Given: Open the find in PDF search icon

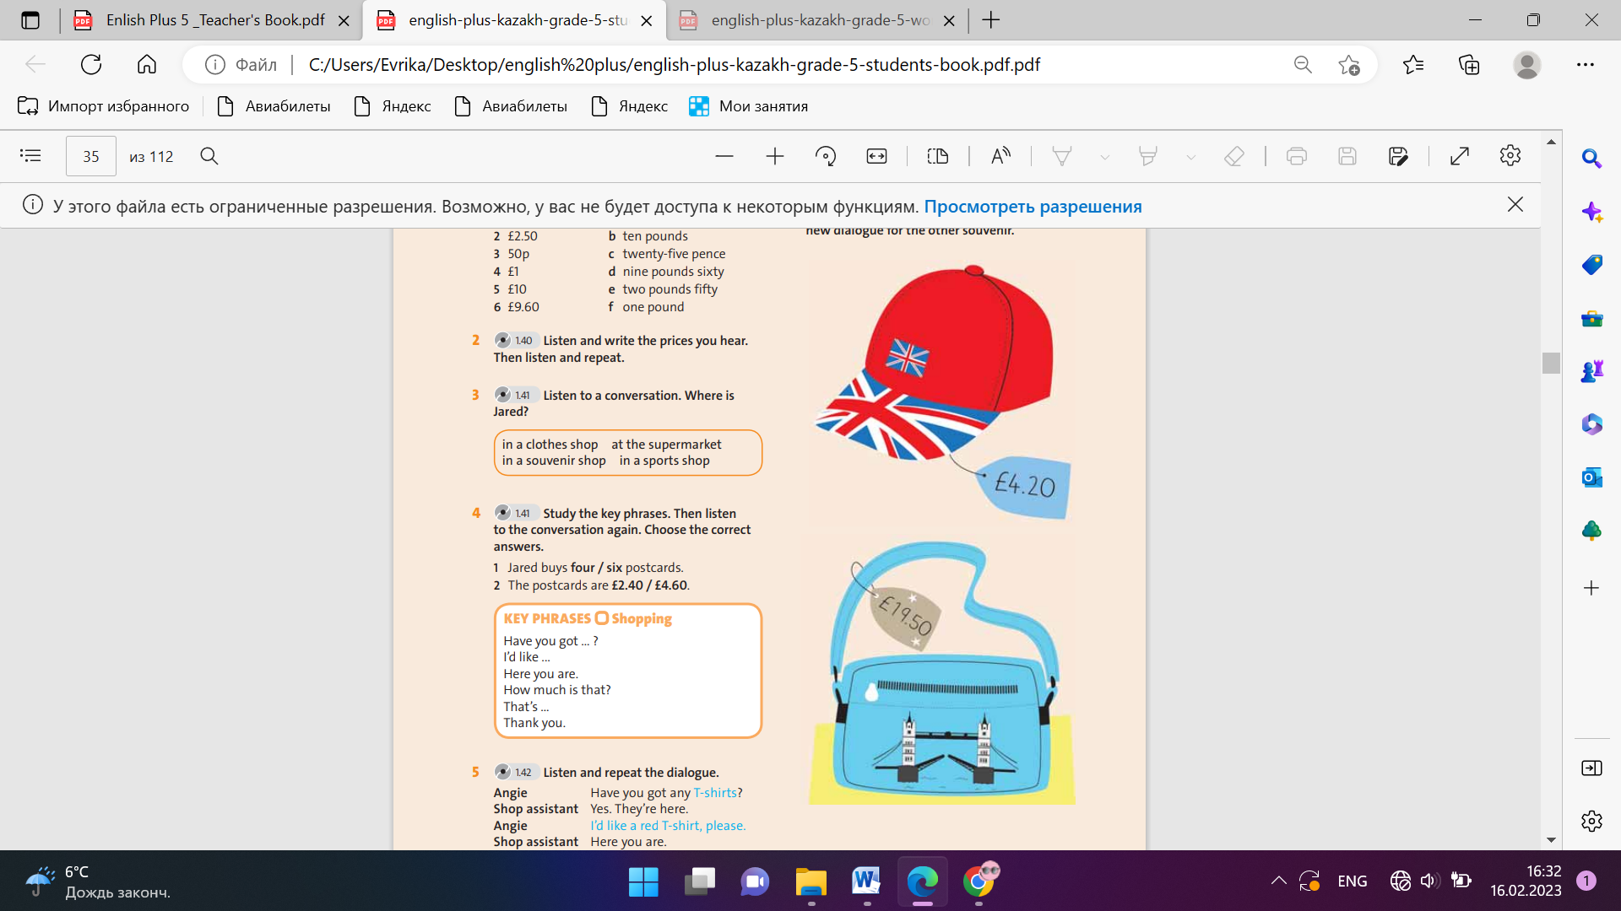Looking at the screenshot, I should point(209,156).
